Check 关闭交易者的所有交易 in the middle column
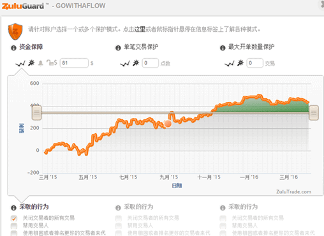324x236 pixels. pyautogui.click(x=119, y=218)
